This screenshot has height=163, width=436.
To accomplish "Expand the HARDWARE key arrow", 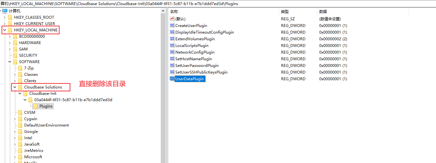I will click(10, 43).
